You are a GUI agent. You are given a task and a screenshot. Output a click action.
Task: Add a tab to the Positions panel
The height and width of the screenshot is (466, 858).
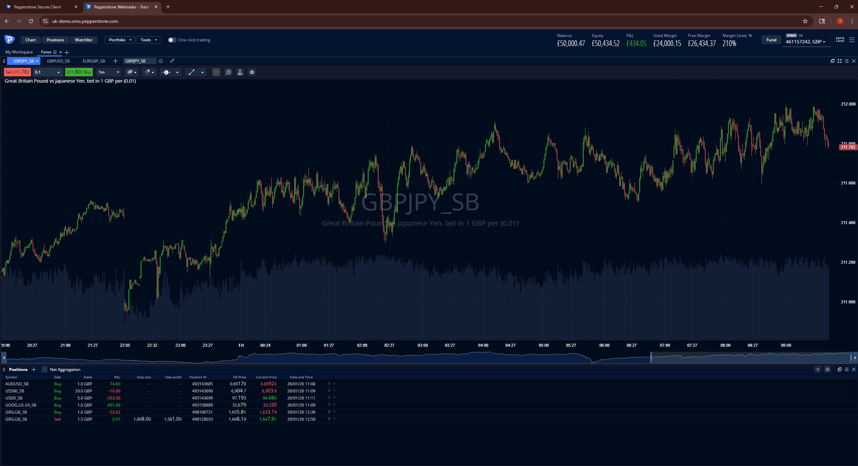tap(34, 369)
